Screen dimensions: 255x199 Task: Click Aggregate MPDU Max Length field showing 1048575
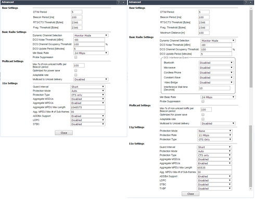pos(88,107)
